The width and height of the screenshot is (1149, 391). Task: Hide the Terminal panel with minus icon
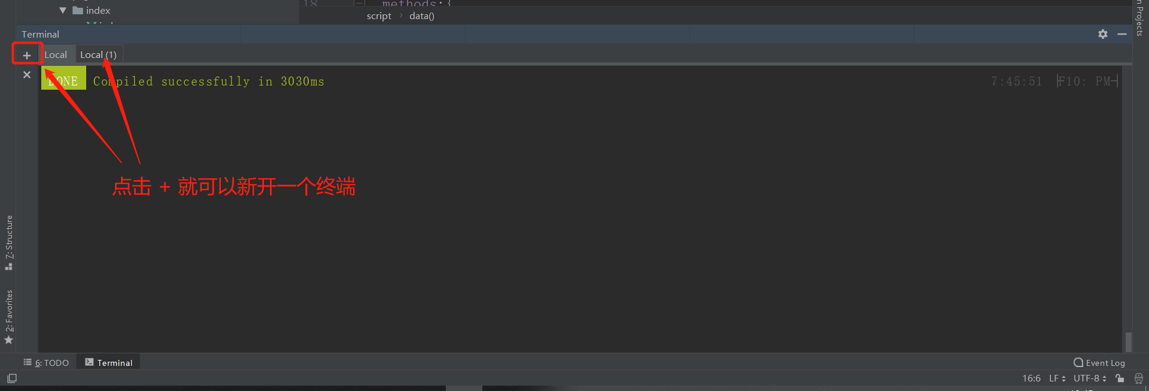[1122, 34]
